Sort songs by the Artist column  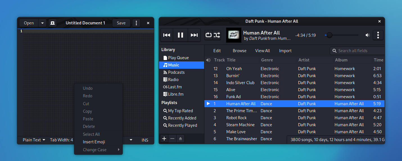(x=315, y=60)
